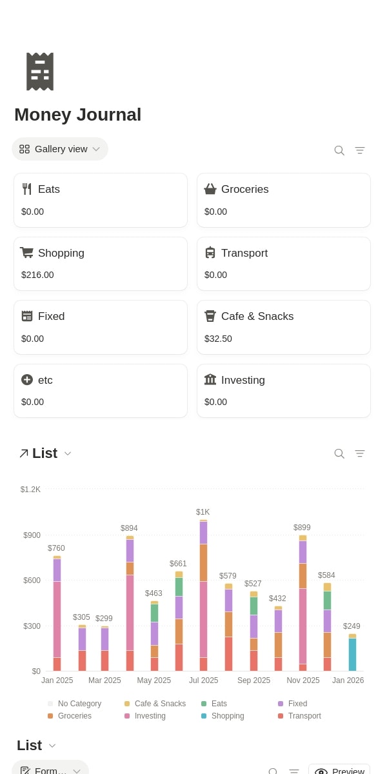This screenshot has height=774, width=387.
Task: Open the Fixed category card
Action: tap(101, 327)
